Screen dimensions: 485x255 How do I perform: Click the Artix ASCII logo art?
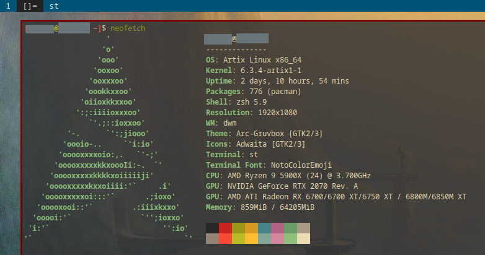(109, 138)
